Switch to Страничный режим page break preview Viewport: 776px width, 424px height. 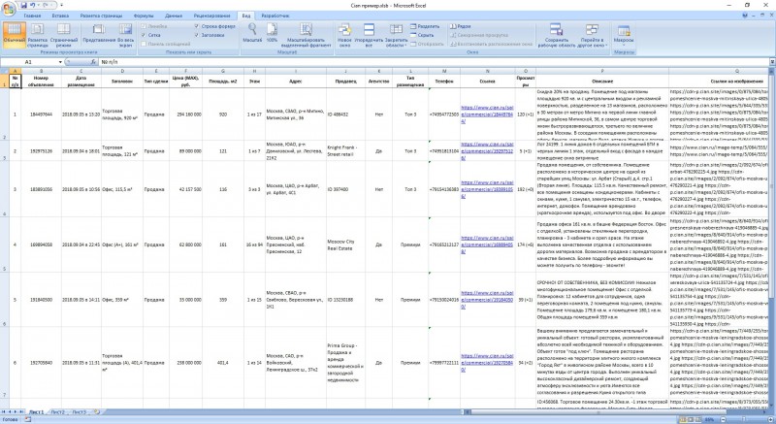tap(64, 35)
